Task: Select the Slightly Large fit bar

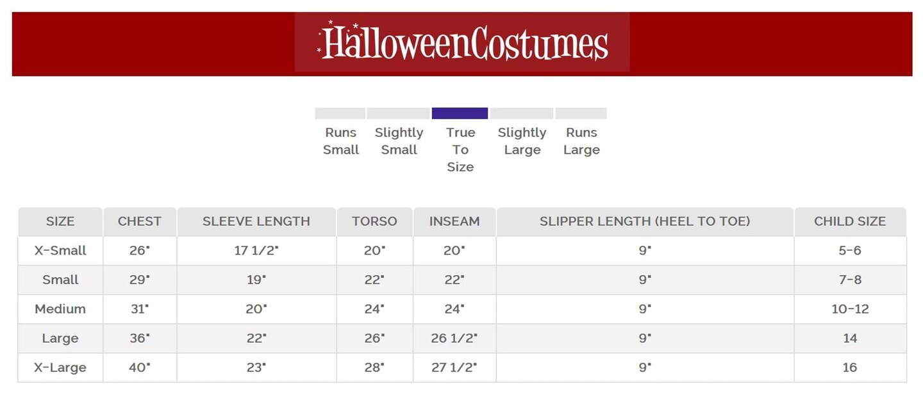Action: click(x=522, y=113)
